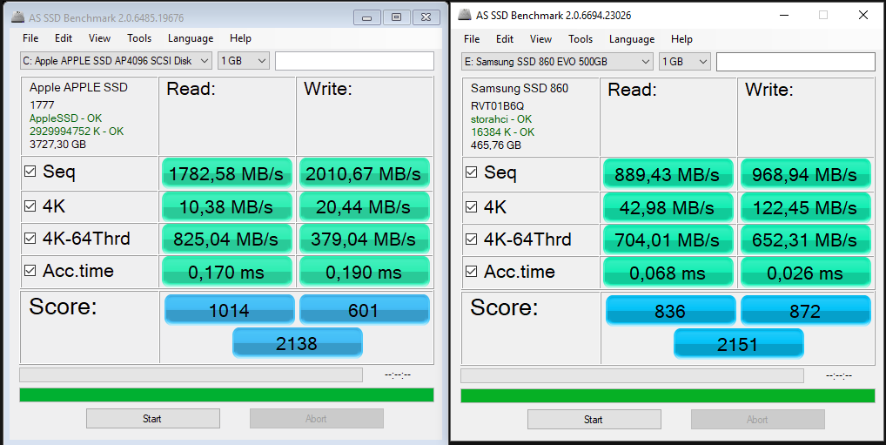886x445 pixels.
Task: Open Edit menu in Samsung window
Action: [505, 39]
